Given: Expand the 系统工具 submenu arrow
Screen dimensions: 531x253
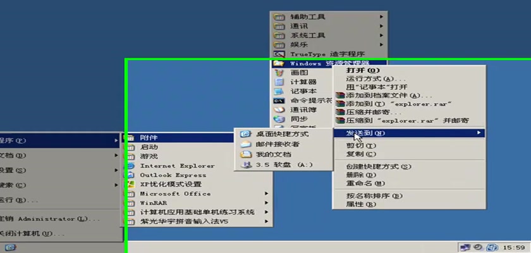Looking at the screenshot, I should pos(381,35).
